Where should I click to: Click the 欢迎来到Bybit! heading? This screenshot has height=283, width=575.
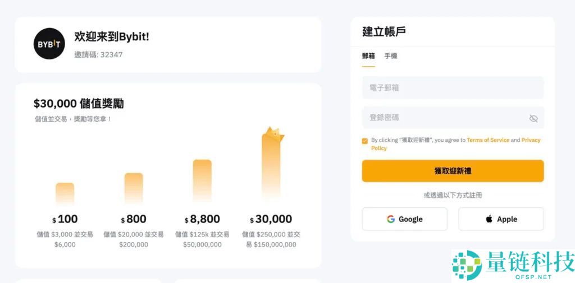click(112, 36)
